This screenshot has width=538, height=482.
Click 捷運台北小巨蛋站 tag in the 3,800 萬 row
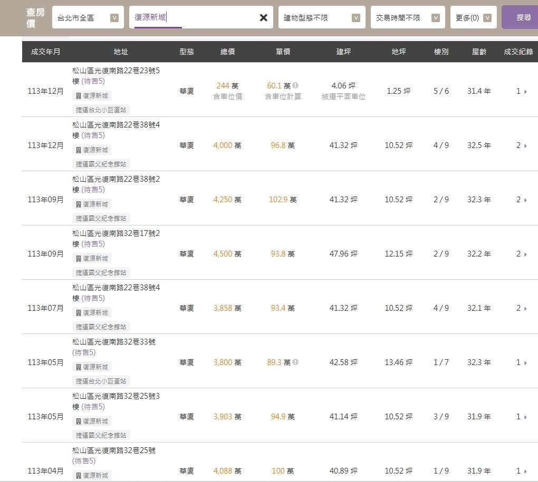101,381
